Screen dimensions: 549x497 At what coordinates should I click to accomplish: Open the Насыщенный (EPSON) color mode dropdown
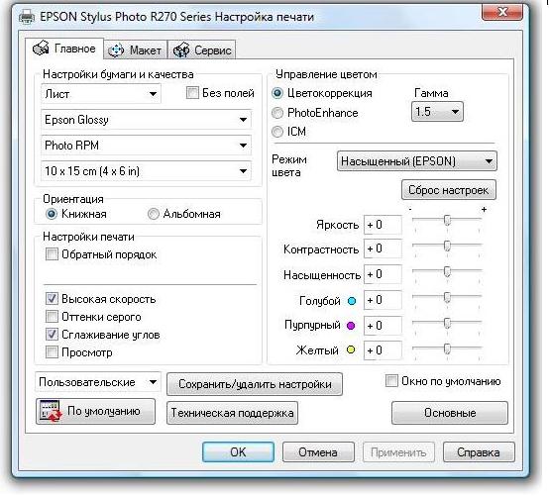[x=417, y=161]
